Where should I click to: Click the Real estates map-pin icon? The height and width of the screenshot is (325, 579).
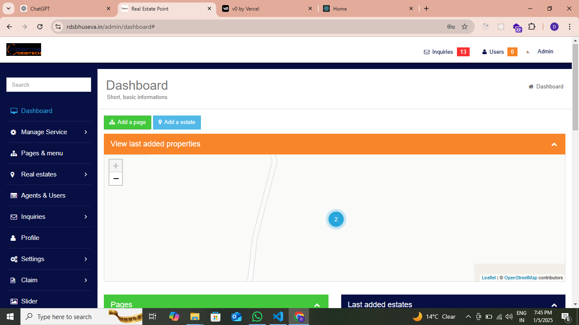coord(12,174)
